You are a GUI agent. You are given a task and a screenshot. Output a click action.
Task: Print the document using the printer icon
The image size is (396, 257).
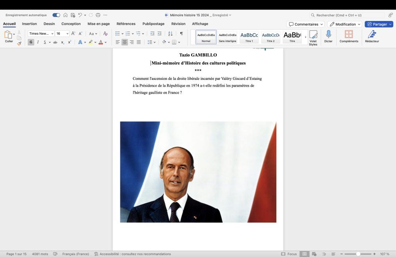98,15
